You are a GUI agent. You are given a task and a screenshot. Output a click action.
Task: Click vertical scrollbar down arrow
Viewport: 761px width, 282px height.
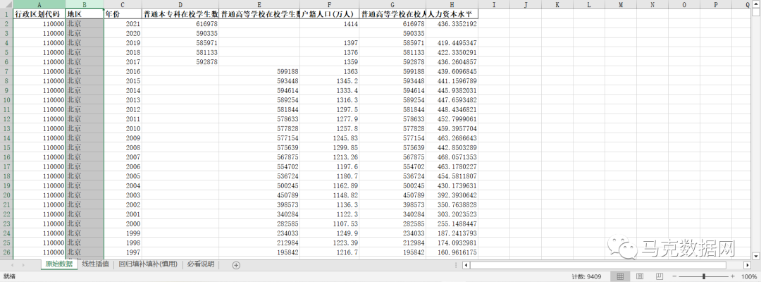(755, 255)
